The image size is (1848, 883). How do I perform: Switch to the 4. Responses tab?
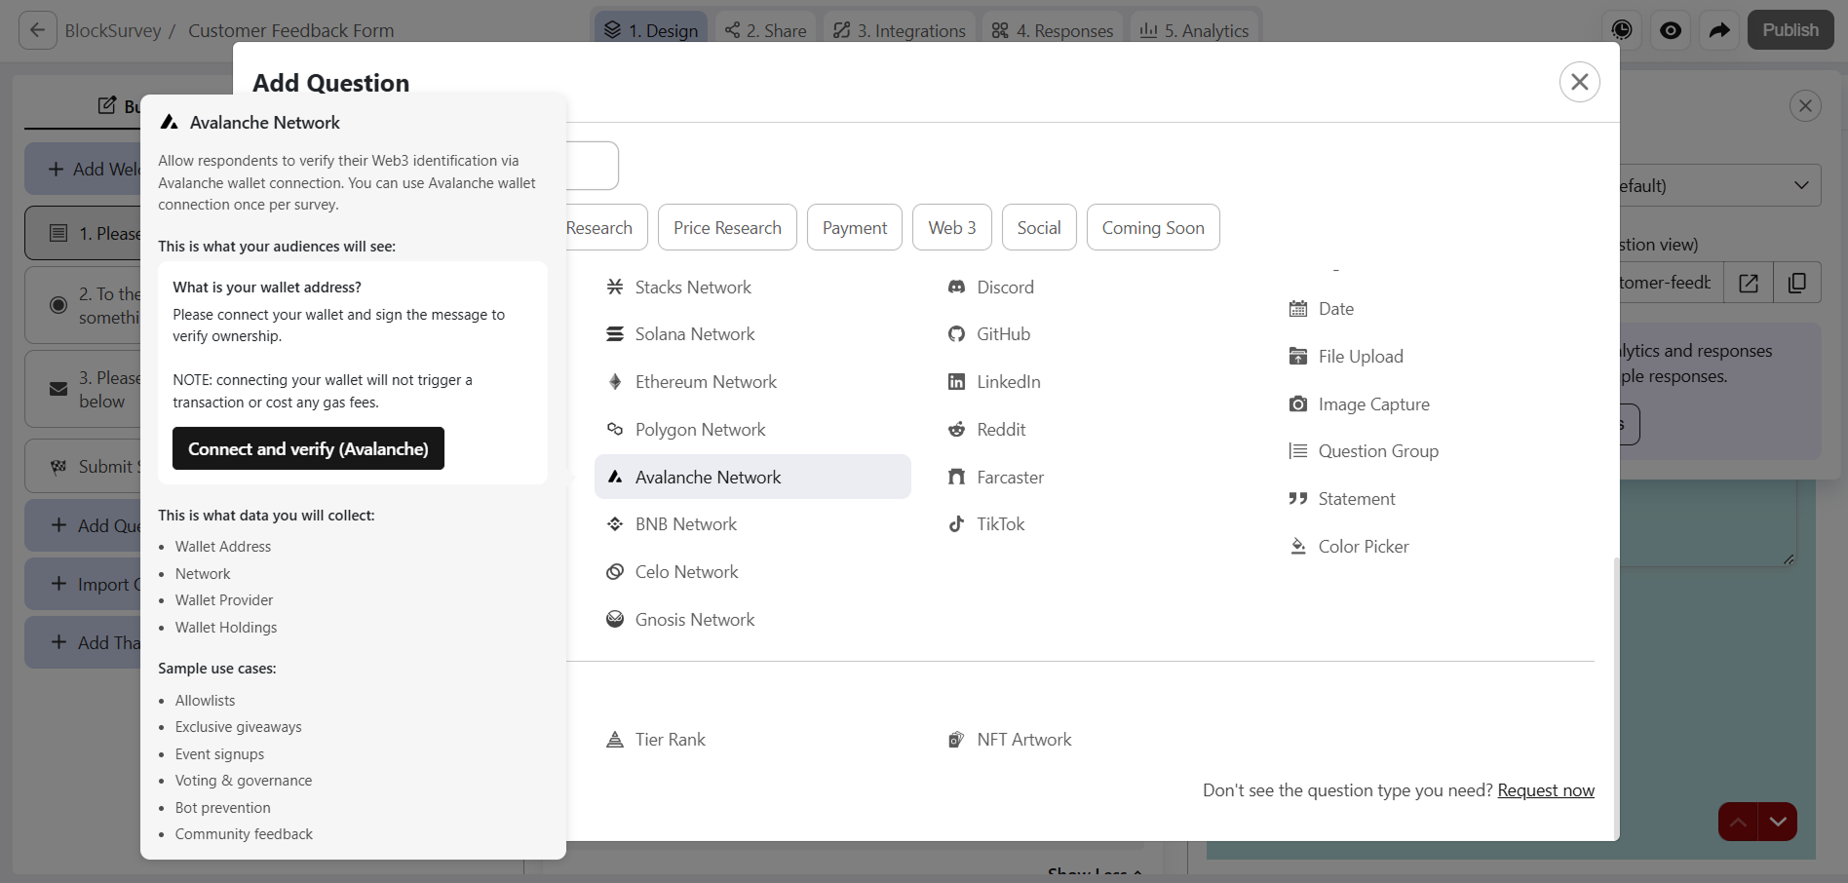click(1053, 30)
